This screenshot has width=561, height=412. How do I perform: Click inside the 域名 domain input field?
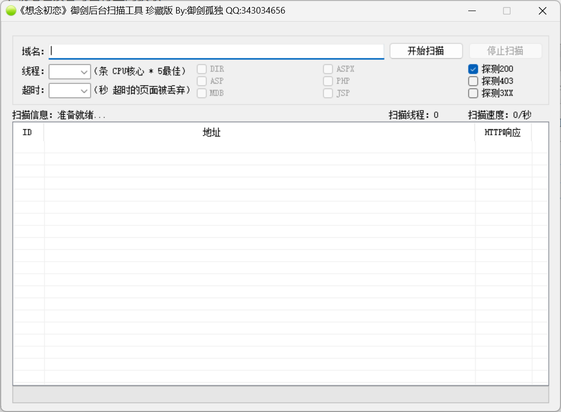tap(217, 50)
